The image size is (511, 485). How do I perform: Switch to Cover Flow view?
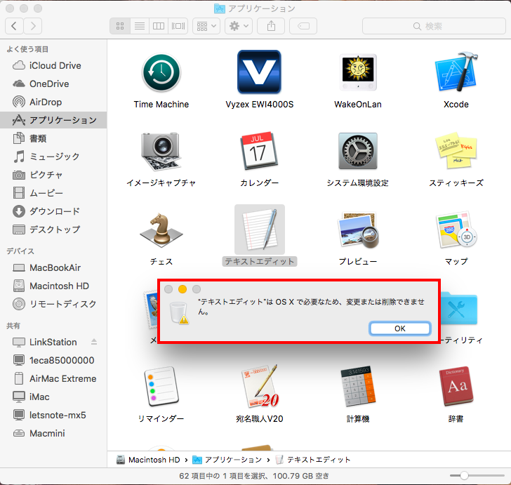point(178,26)
